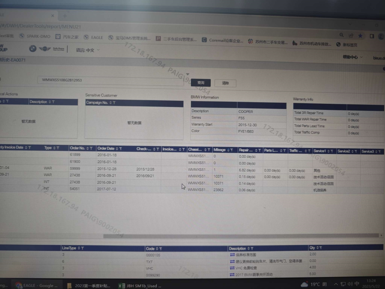
Task: Open the EAGLE bookmark
Action: 94,37
